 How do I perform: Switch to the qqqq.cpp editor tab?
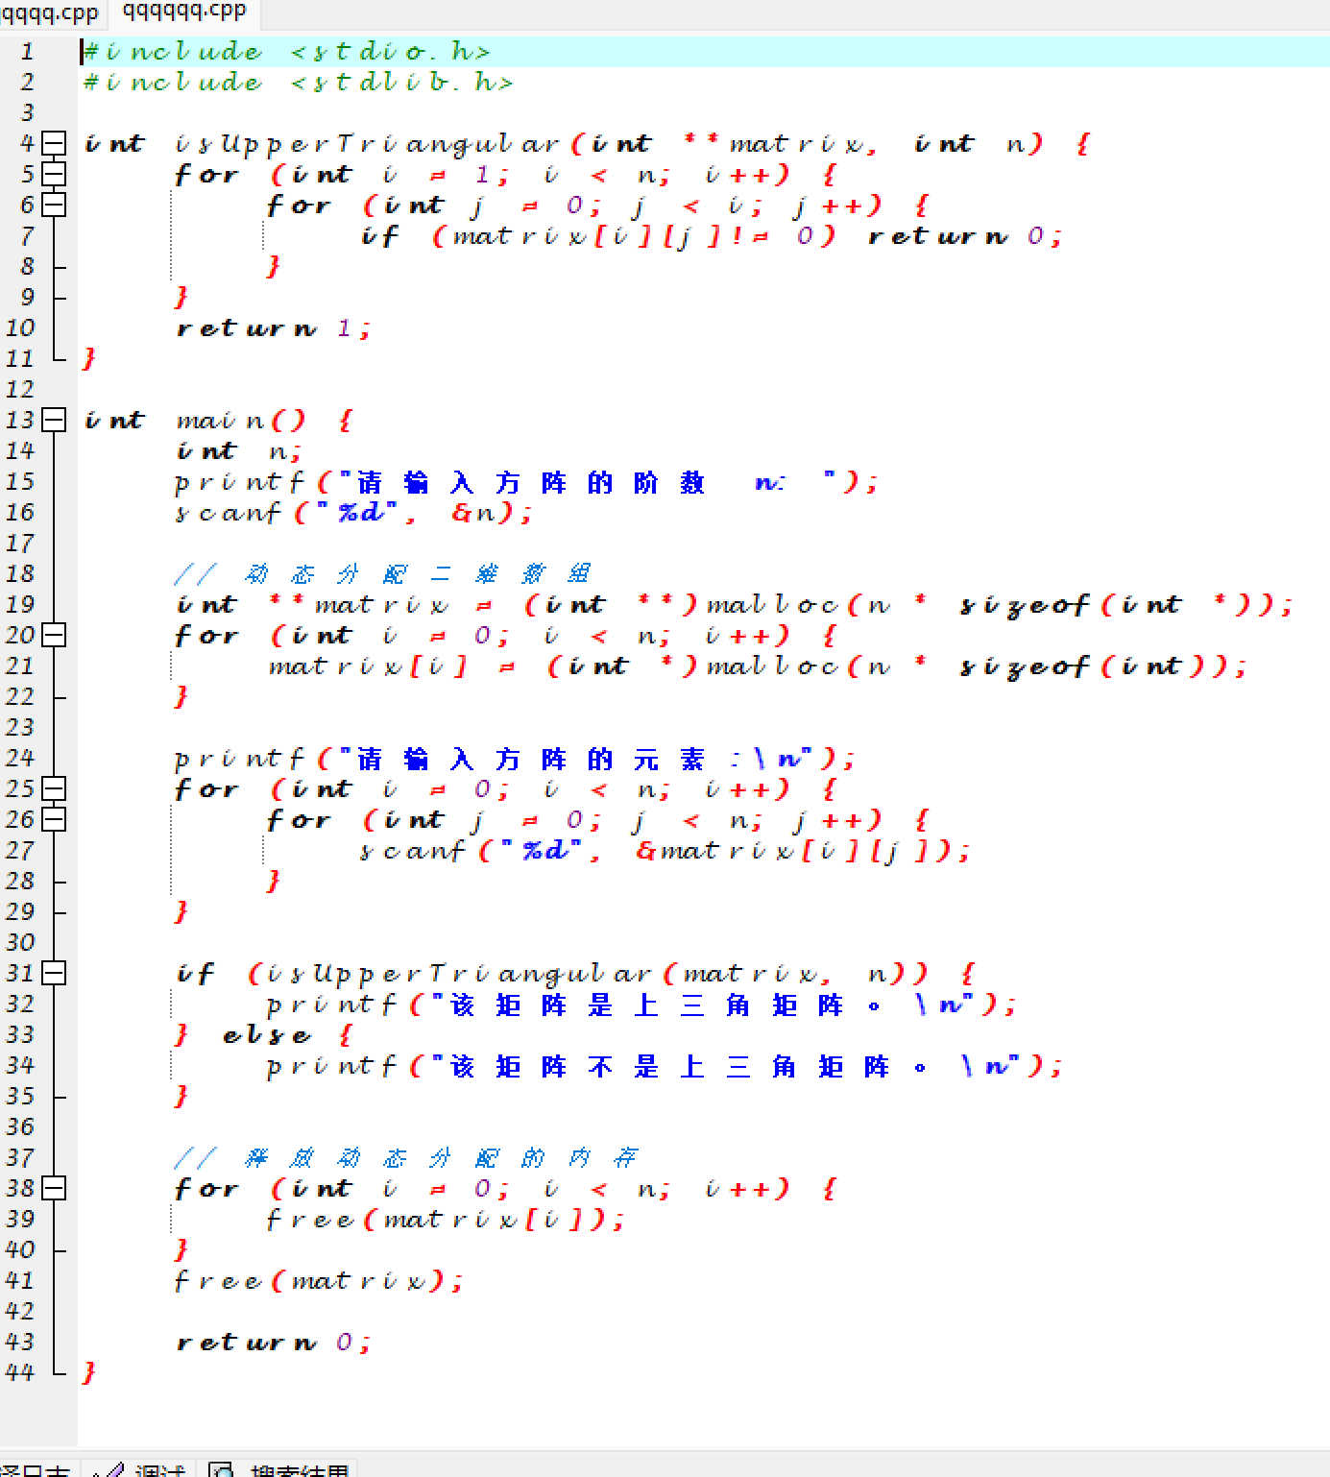point(50,12)
